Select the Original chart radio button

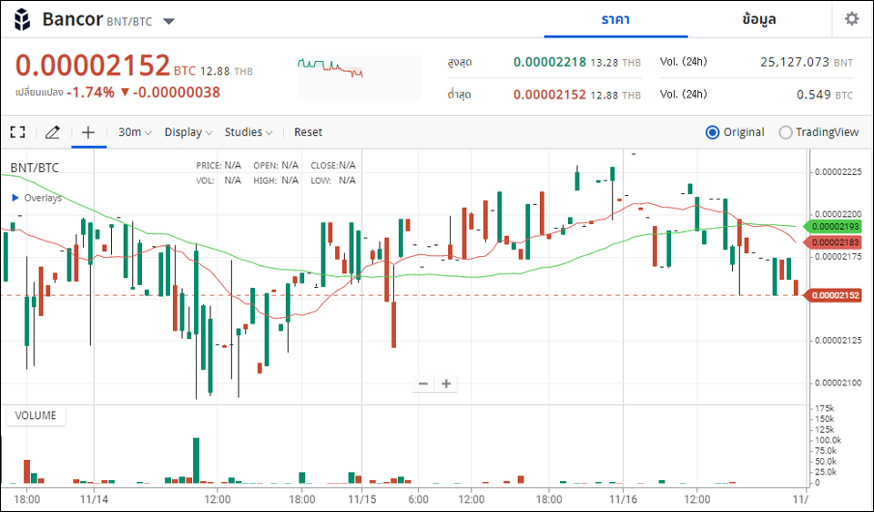click(713, 132)
